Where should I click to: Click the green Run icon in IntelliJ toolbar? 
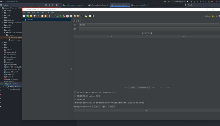click(x=191, y=2)
